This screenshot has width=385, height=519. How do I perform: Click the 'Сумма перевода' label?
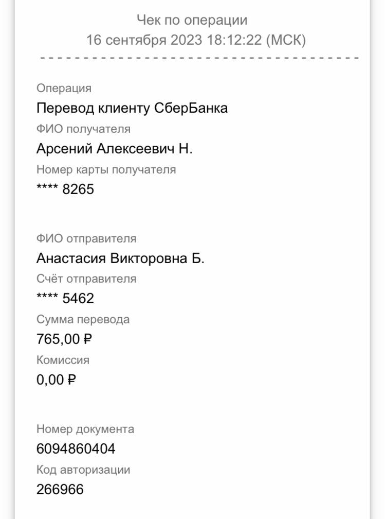point(83,319)
